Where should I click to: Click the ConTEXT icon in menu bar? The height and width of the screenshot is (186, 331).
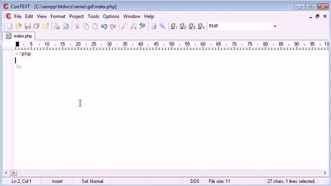(8, 16)
